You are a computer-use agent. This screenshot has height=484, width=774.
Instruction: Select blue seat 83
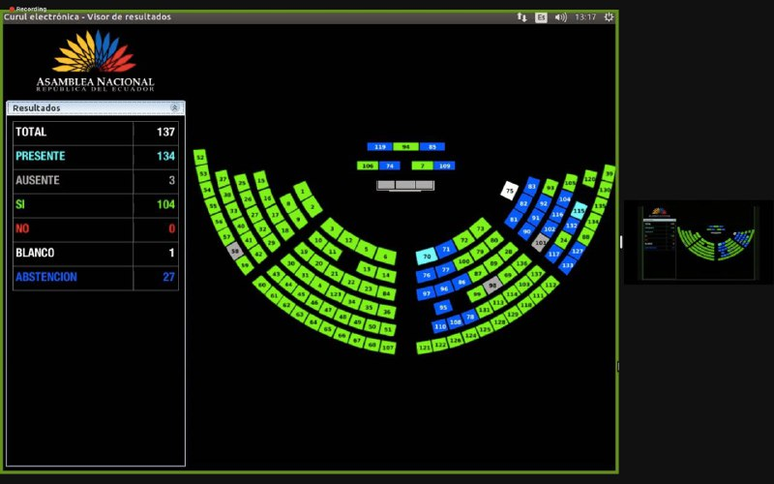pyautogui.click(x=531, y=186)
